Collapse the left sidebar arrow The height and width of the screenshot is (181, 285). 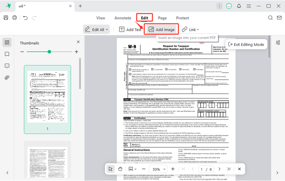[7, 173]
